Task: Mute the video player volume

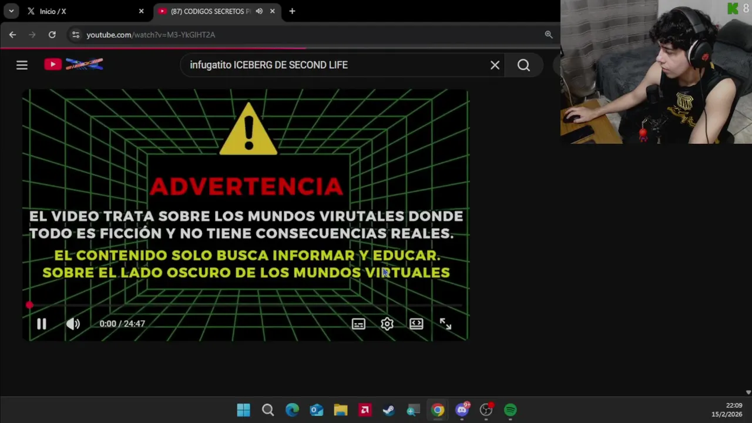Action: pos(73,324)
